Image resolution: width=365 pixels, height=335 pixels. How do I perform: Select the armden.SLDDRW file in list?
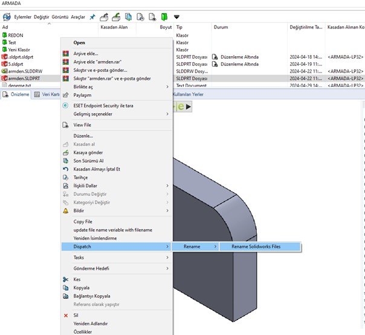click(x=24, y=70)
